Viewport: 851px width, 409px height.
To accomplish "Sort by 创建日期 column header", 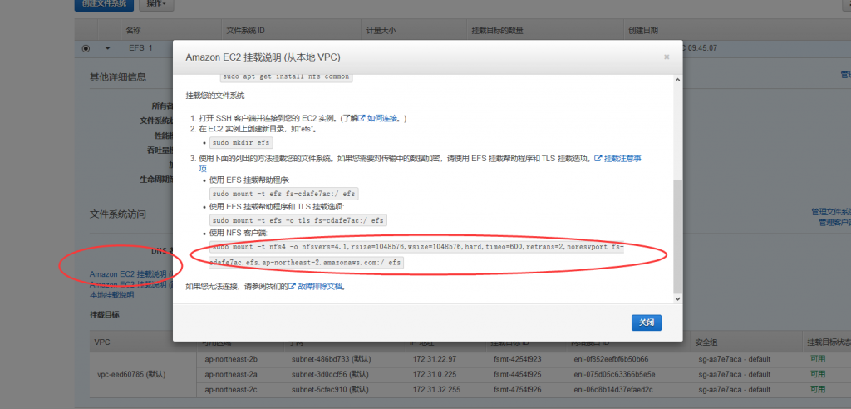I will pos(643,31).
